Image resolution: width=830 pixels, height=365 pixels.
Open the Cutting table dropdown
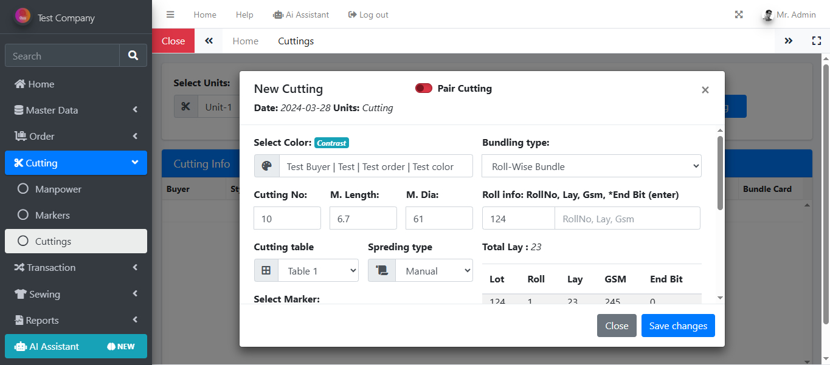pyautogui.click(x=319, y=271)
